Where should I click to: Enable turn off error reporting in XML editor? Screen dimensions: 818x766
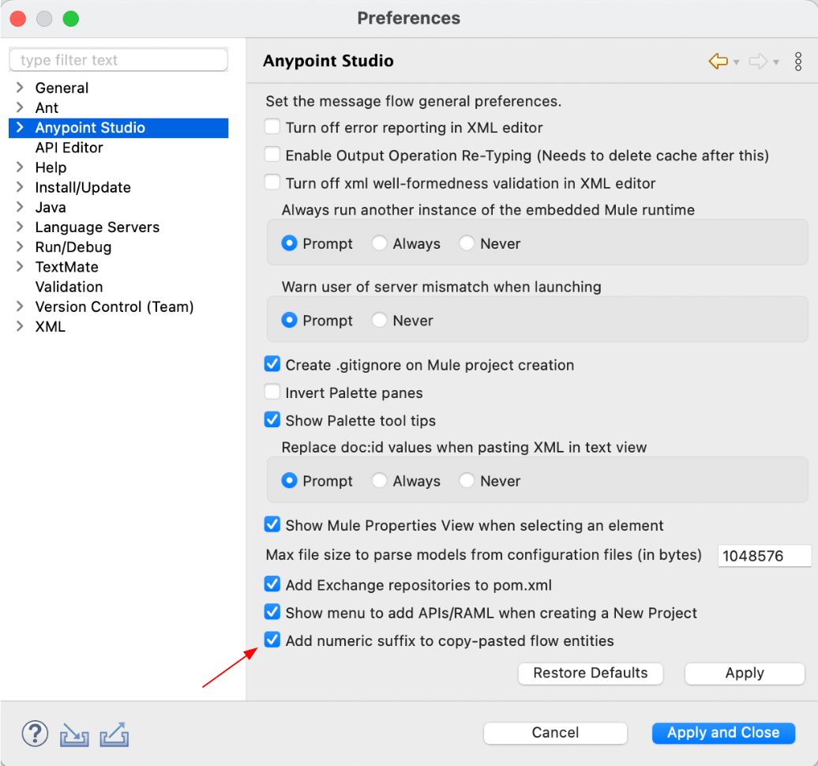pos(272,127)
